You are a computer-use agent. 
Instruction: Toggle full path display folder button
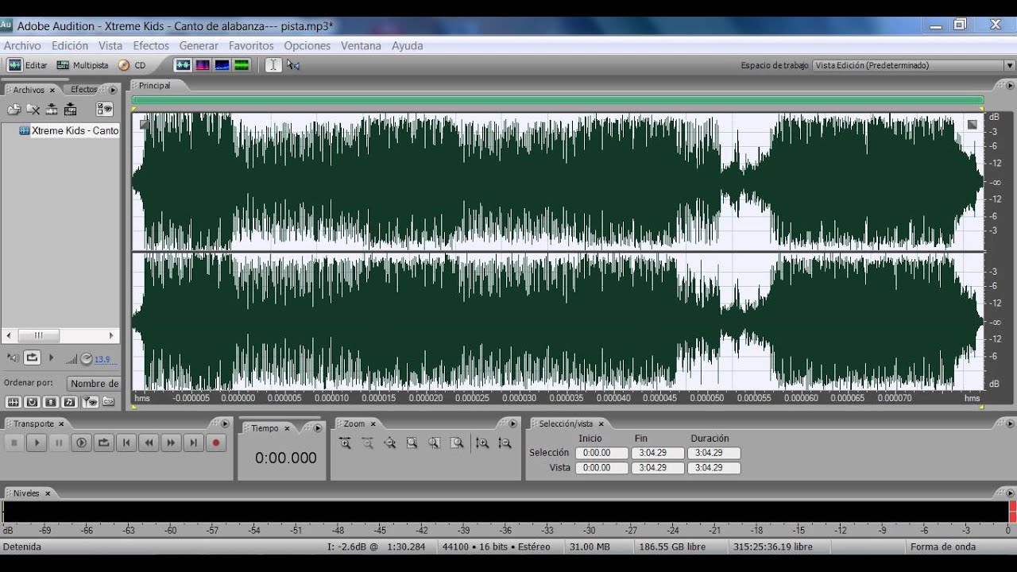click(x=109, y=402)
